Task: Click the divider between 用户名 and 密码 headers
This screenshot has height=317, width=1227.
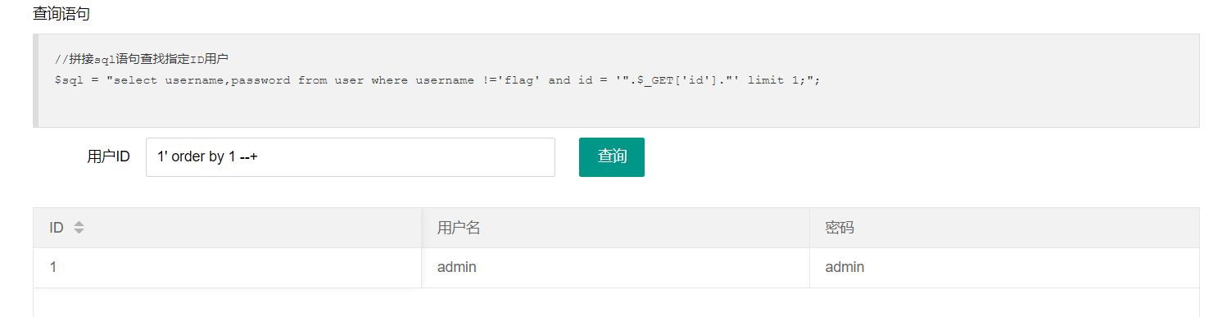Action: [x=809, y=228]
